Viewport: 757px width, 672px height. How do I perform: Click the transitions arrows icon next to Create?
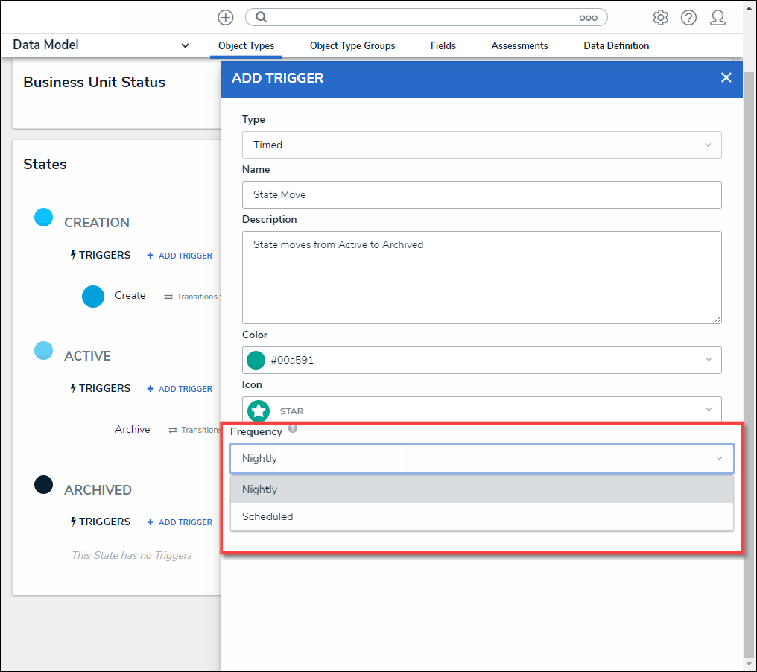tap(168, 297)
